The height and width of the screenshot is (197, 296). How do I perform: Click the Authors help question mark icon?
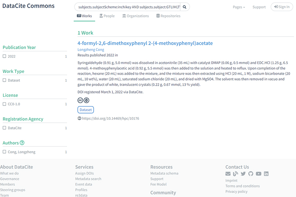22,143
